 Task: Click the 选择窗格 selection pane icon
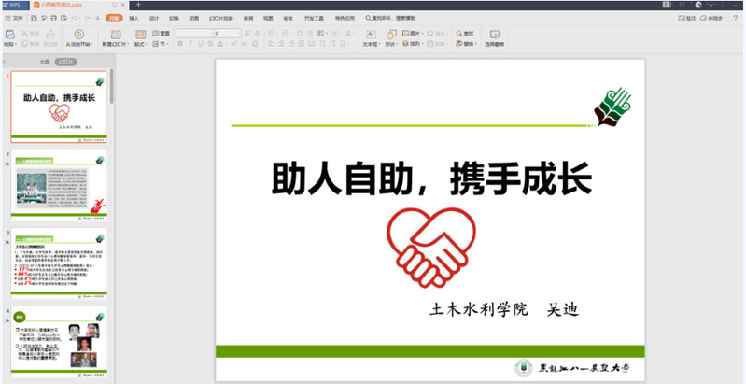pos(494,34)
